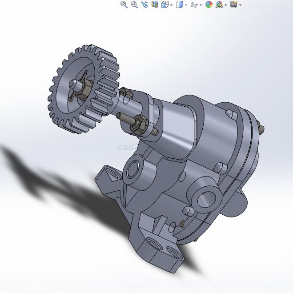The image size is (293, 293).
Task: Click the Apply Scene icon
Action: 219,4
